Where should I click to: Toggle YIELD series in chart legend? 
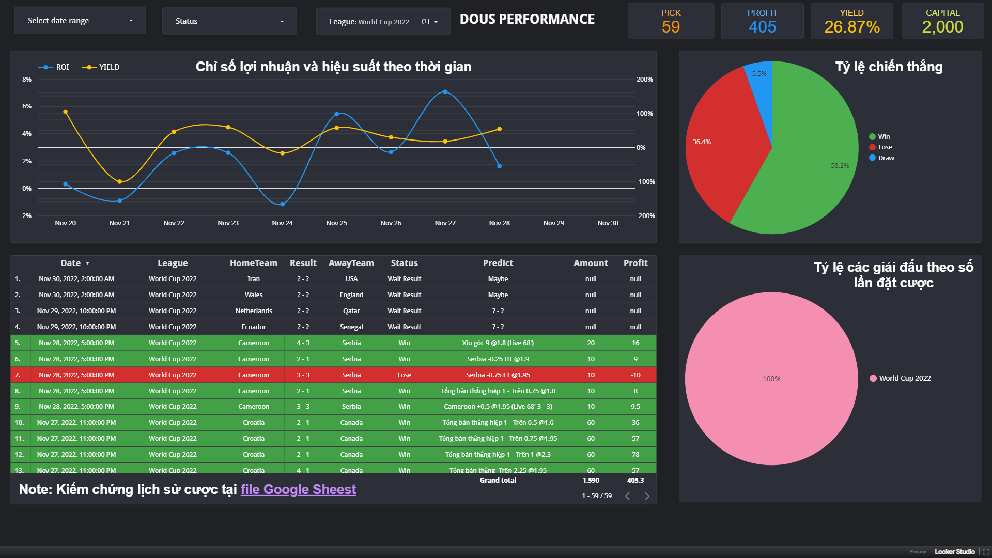pyautogui.click(x=101, y=67)
